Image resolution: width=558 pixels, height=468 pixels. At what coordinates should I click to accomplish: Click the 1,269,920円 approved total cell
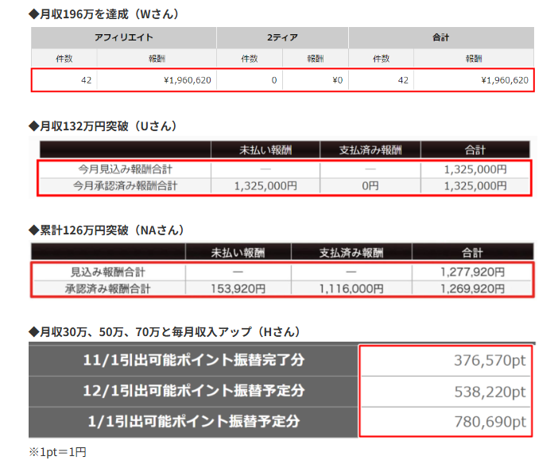tap(471, 288)
